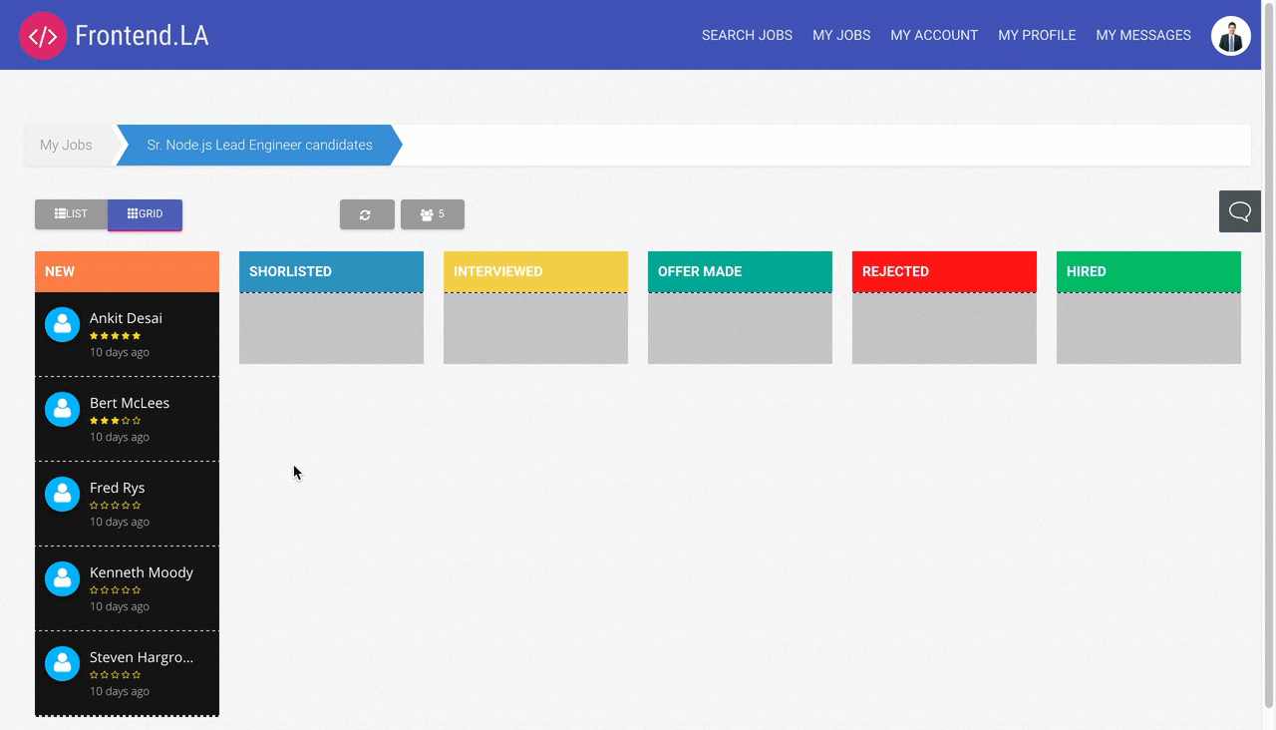Switch to GRID view
Image resolution: width=1276 pixels, height=730 pixels.
[145, 214]
